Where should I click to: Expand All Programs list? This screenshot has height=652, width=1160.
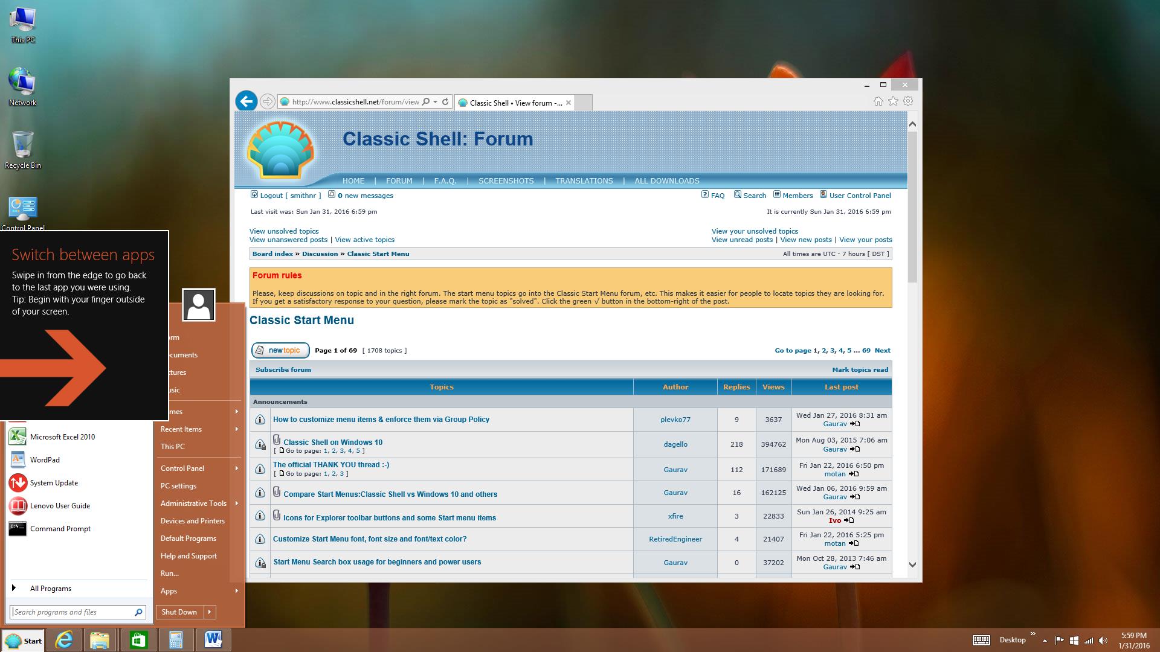pyautogui.click(x=51, y=588)
